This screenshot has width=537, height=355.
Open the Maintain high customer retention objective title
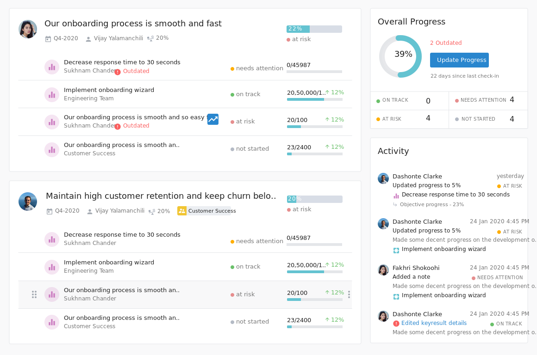161,196
